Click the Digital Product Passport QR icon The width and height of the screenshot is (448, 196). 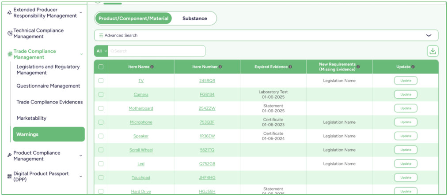click(x=9, y=176)
